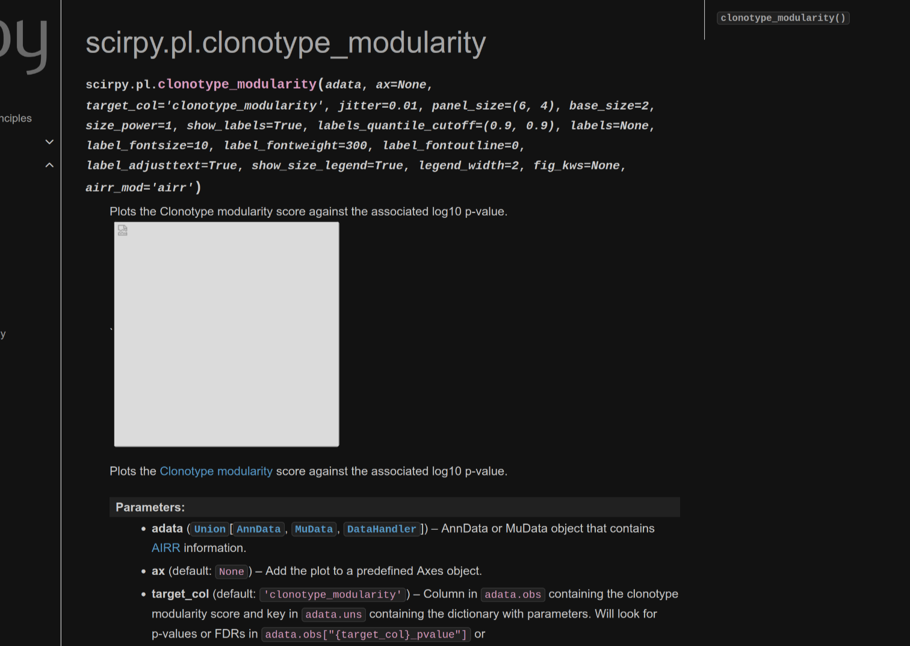Collapse the open sidebar section via its up chevron

(49, 164)
